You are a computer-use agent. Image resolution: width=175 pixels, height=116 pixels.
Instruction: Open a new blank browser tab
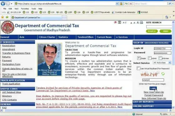pos(64,18)
